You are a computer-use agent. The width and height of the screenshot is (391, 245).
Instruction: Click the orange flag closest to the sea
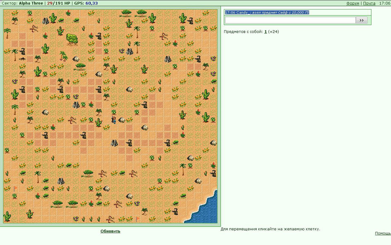pos(137,219)
